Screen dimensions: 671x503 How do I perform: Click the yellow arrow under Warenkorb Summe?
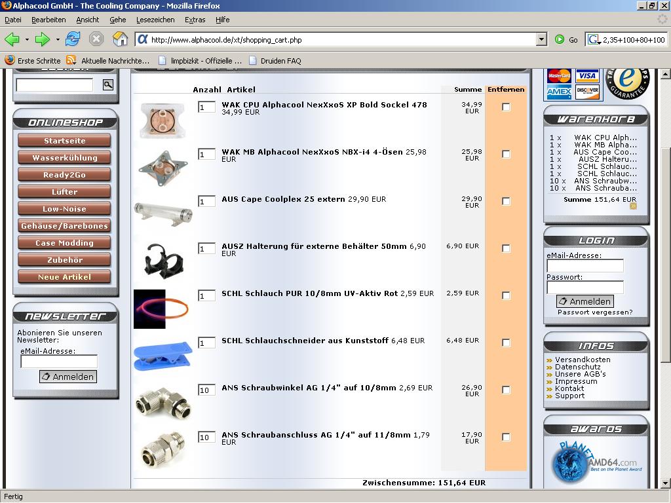click(x=634, y=206)
